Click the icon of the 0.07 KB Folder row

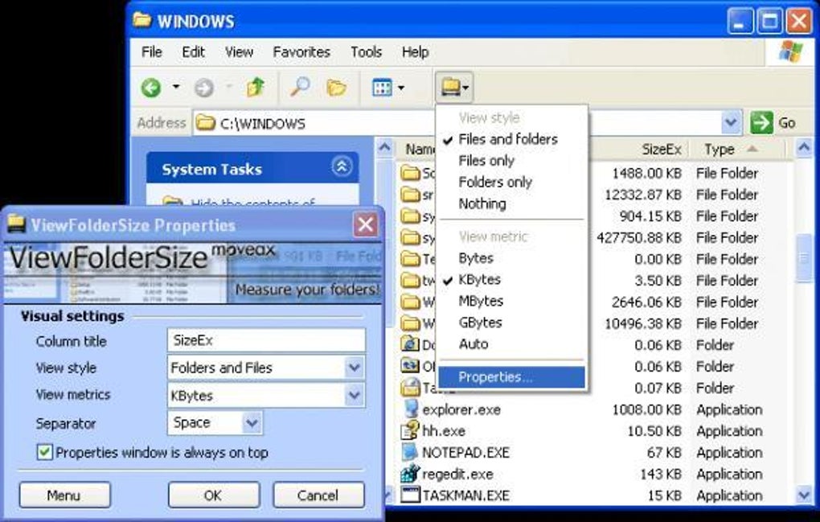[411, 388]
